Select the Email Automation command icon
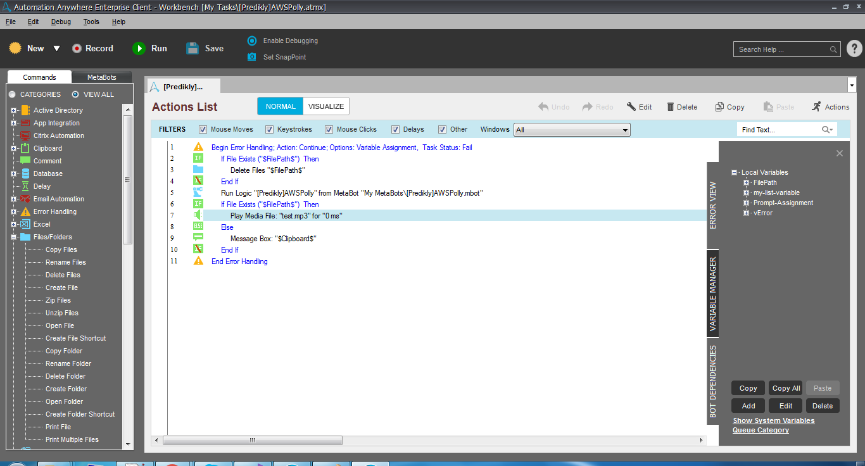 coord(25,199)
